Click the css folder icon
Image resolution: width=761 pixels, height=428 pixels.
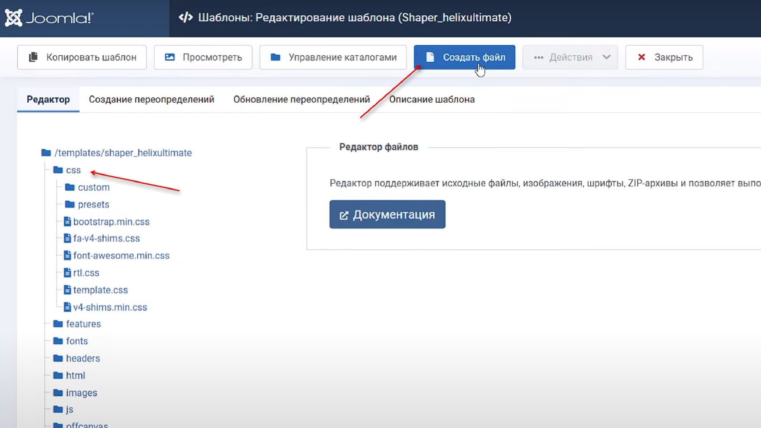click(x=58, y=169)
